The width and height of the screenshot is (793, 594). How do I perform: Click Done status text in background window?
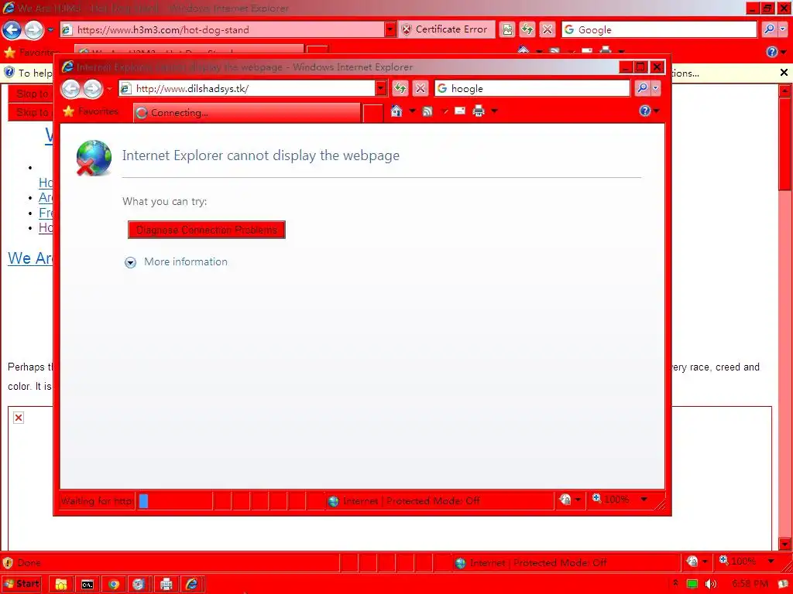[29, 563]
